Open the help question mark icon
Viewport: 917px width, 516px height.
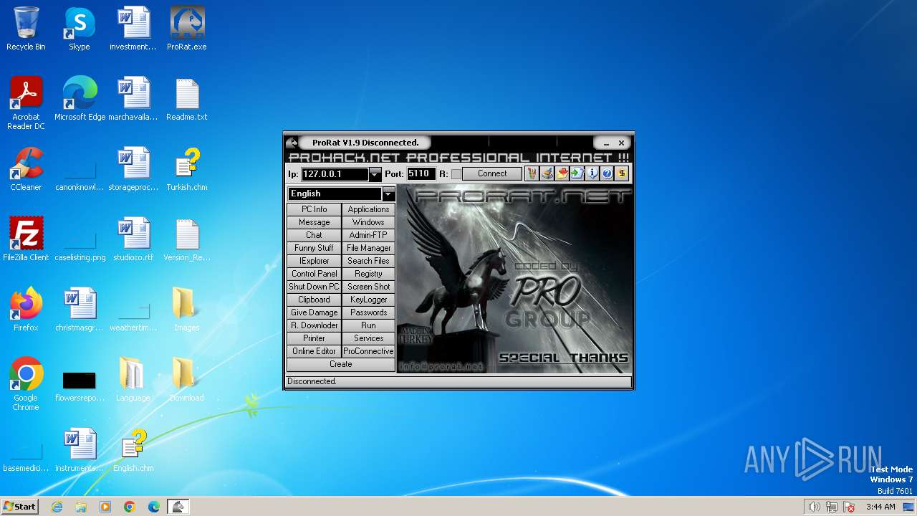(607, 173)
